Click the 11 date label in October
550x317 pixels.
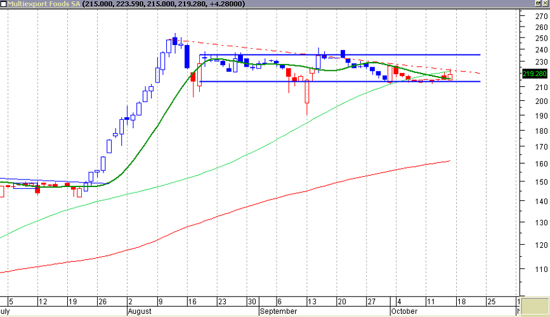click(x=431, y=302)
